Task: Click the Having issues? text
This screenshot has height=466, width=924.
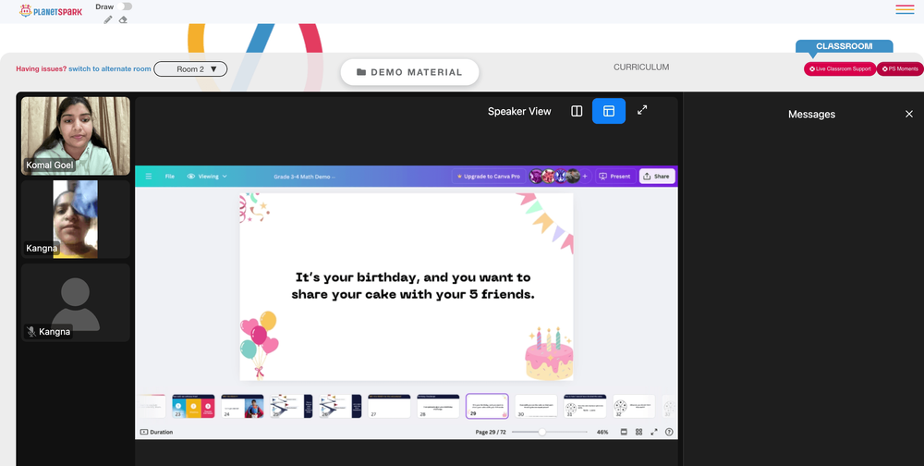Action: click(42, 69)
